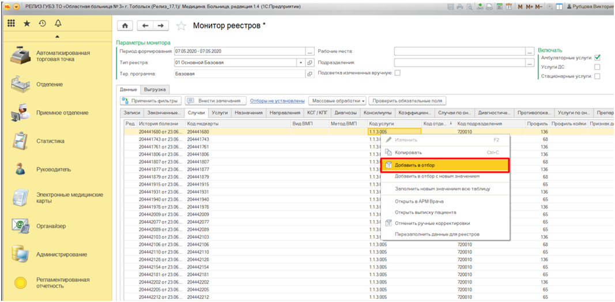The image size is (615, 302).
Task: Go to the Home page button
Action: pyautogui.click(x=125, y=26)
